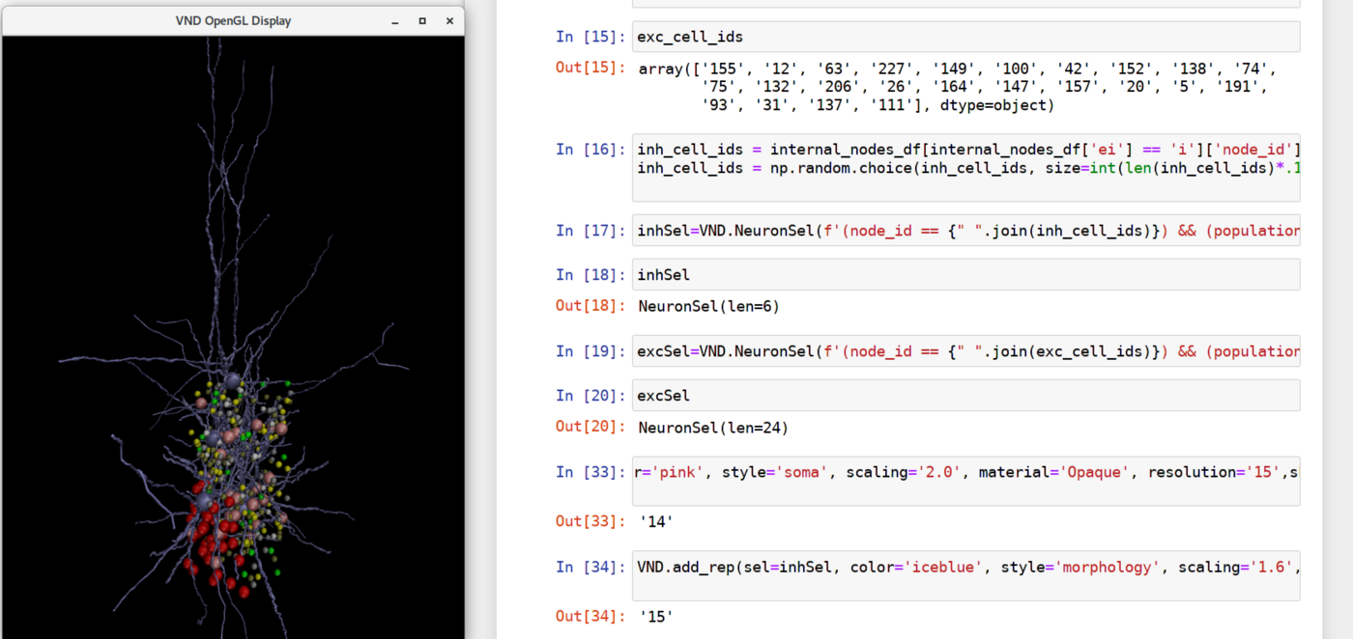
Task: Select the In [17] inhSel NeuronSel cell
Action: [966, 231]
